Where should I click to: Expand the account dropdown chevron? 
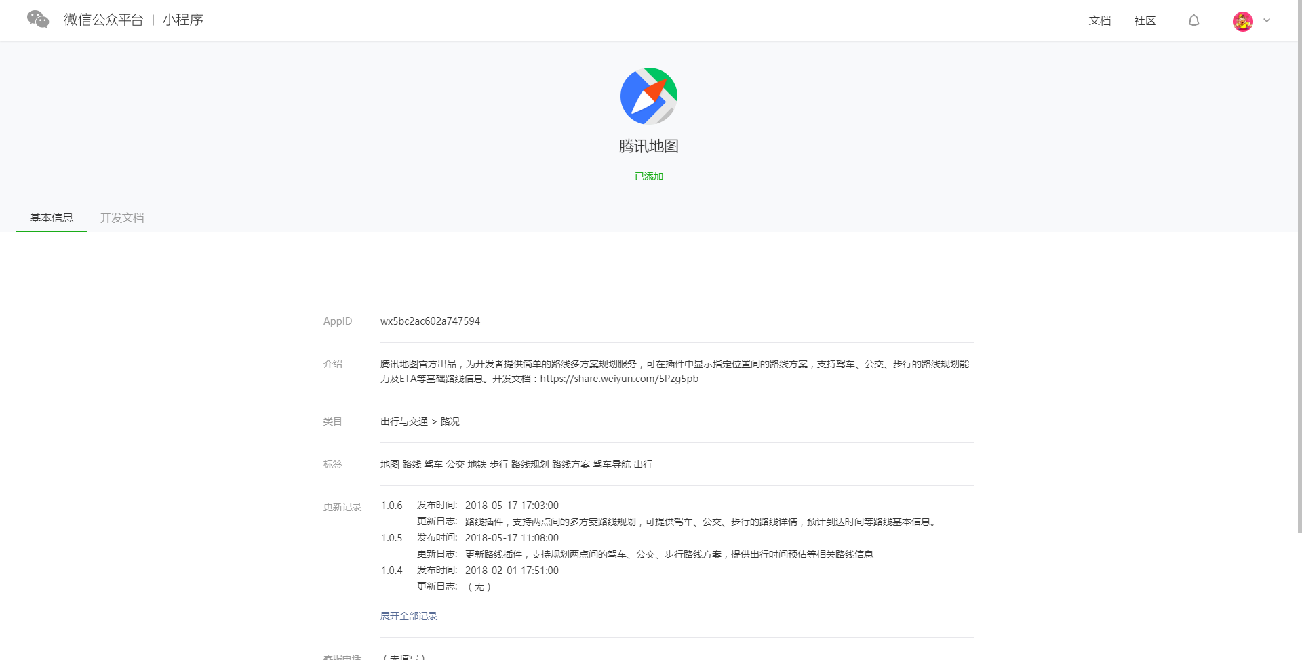1267,20
